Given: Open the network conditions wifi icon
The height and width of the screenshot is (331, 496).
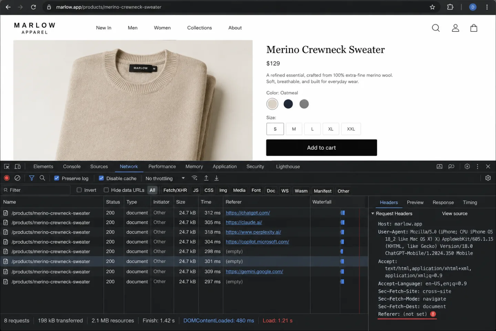Looking at the screenshot, I should (x=195, y=178).
